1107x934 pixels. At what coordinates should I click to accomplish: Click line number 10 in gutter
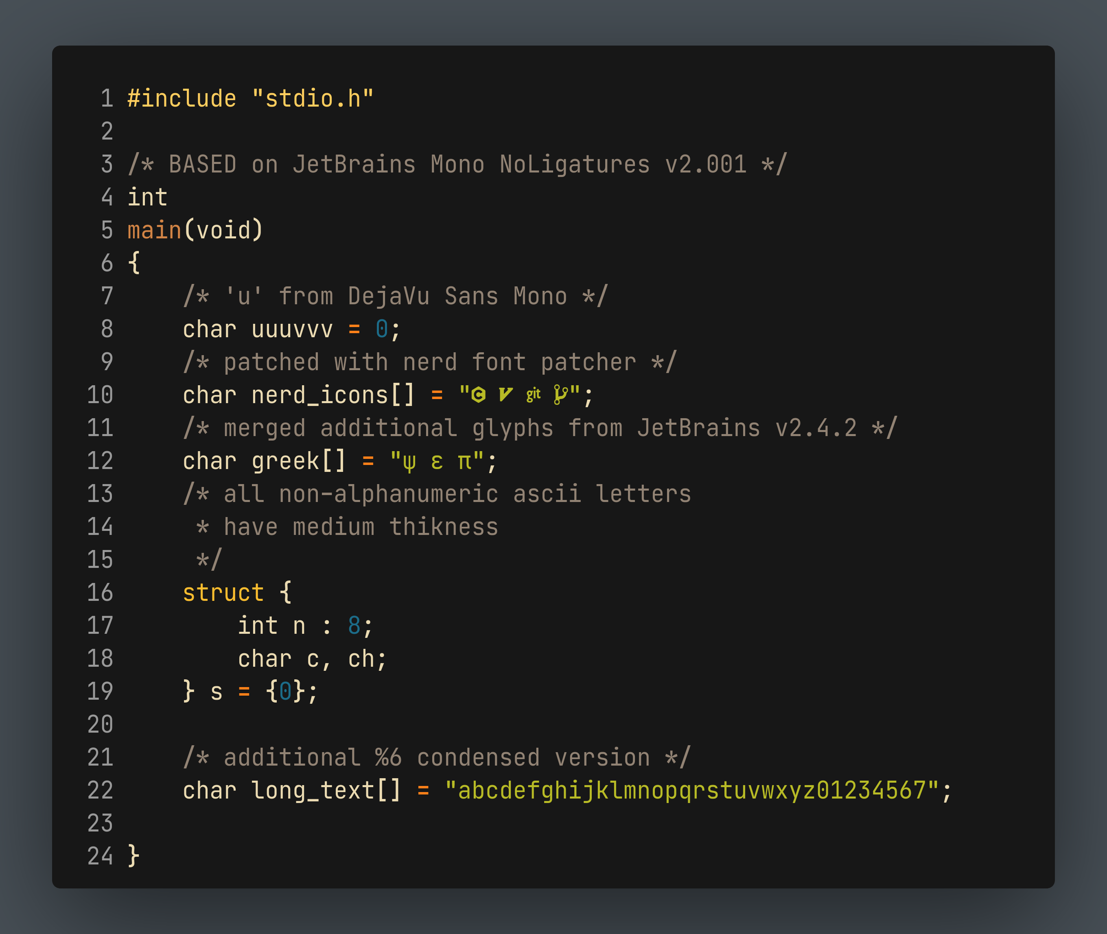point(100,395)
